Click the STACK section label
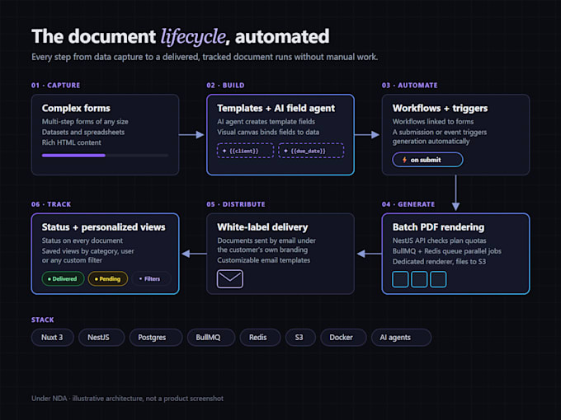The image size is (561, 420). tap(43, 320)
